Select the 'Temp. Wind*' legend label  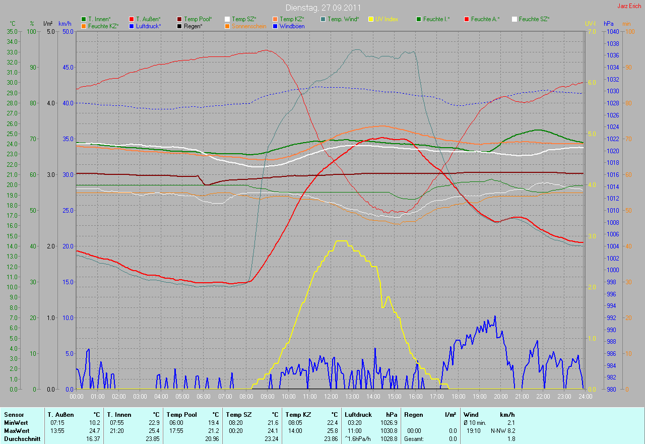(x=343, y=19)
